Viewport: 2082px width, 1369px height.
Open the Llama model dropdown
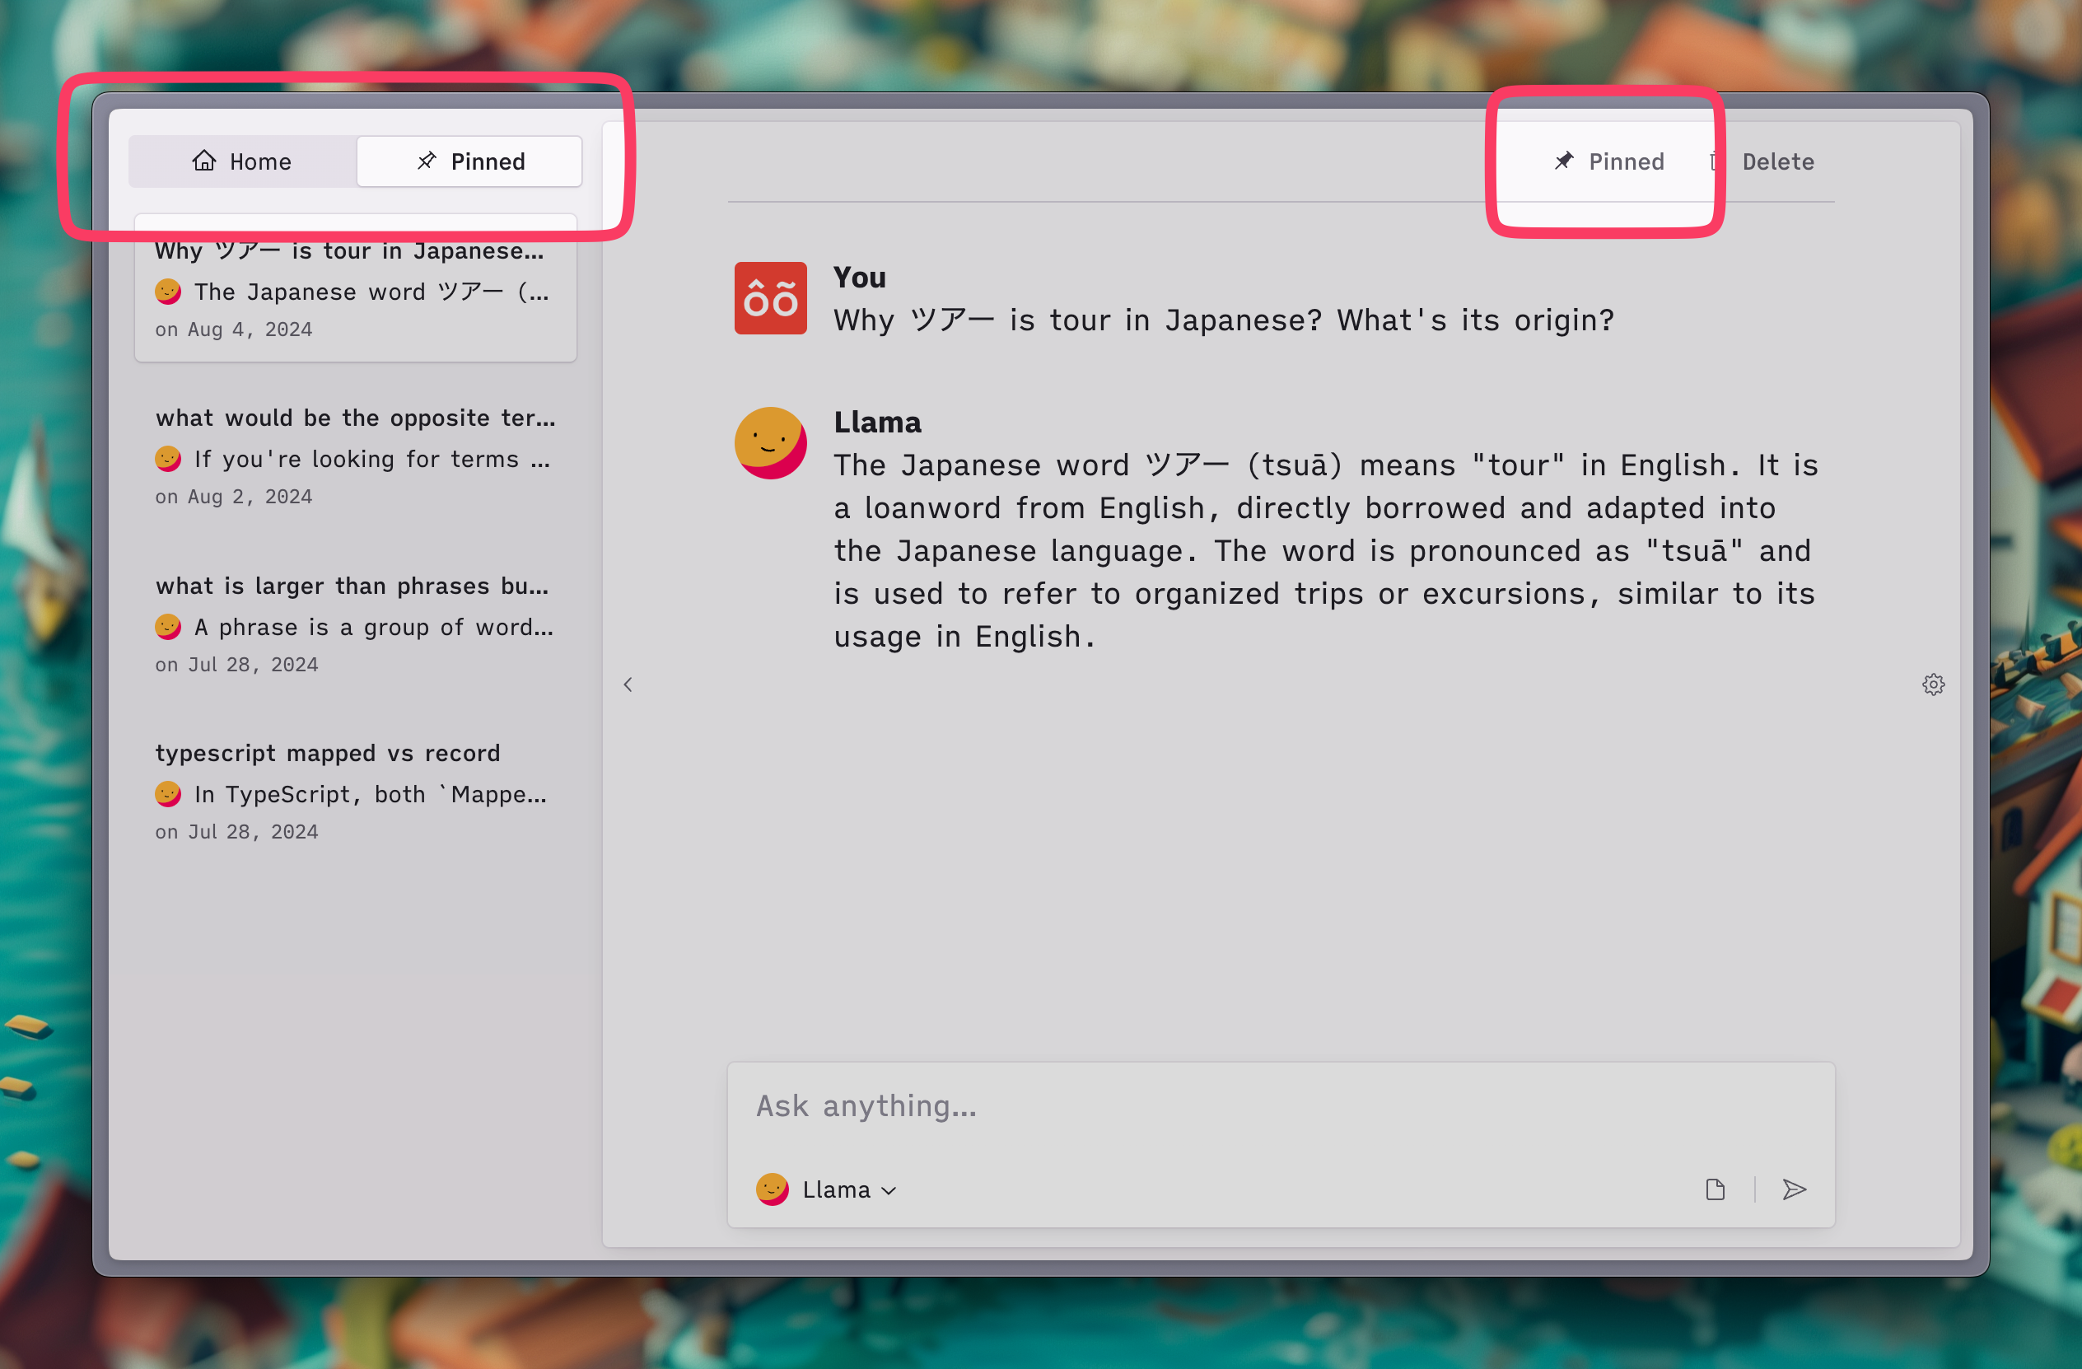827,1189
